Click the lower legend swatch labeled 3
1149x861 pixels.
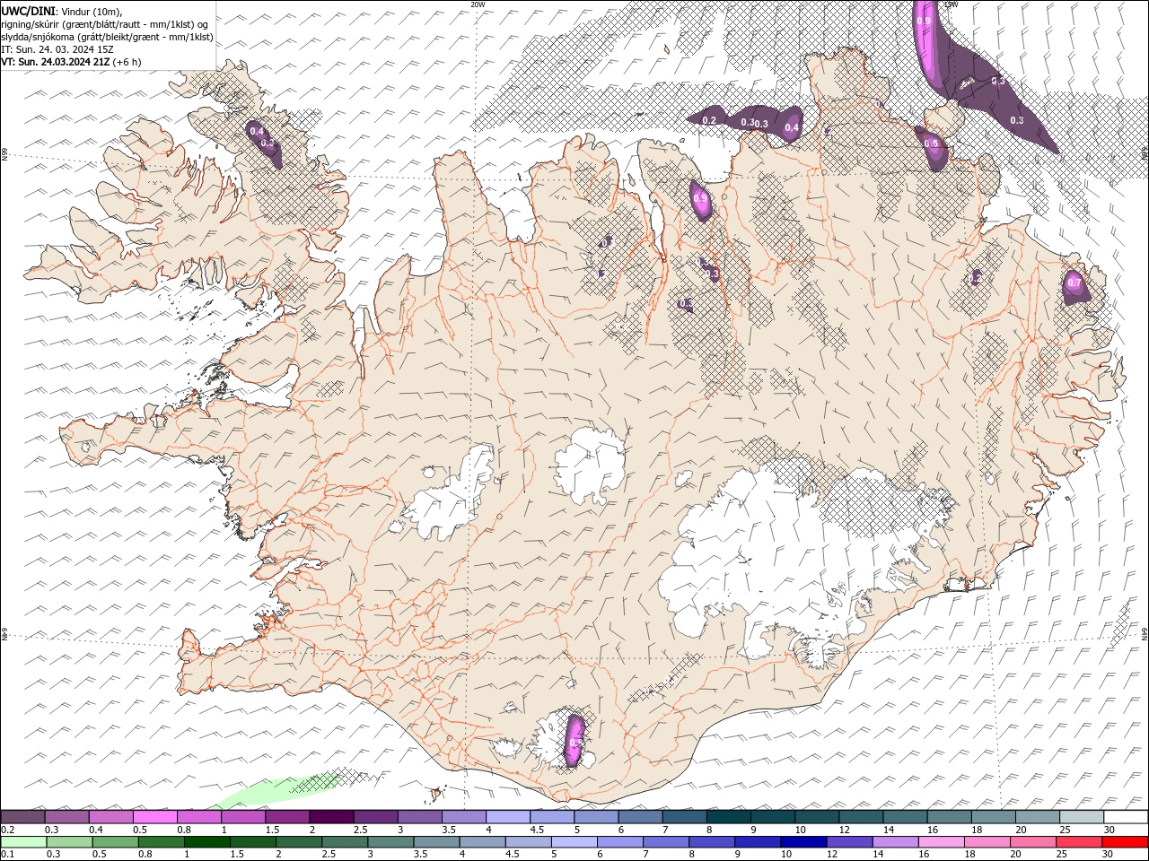tap(390, 842)
